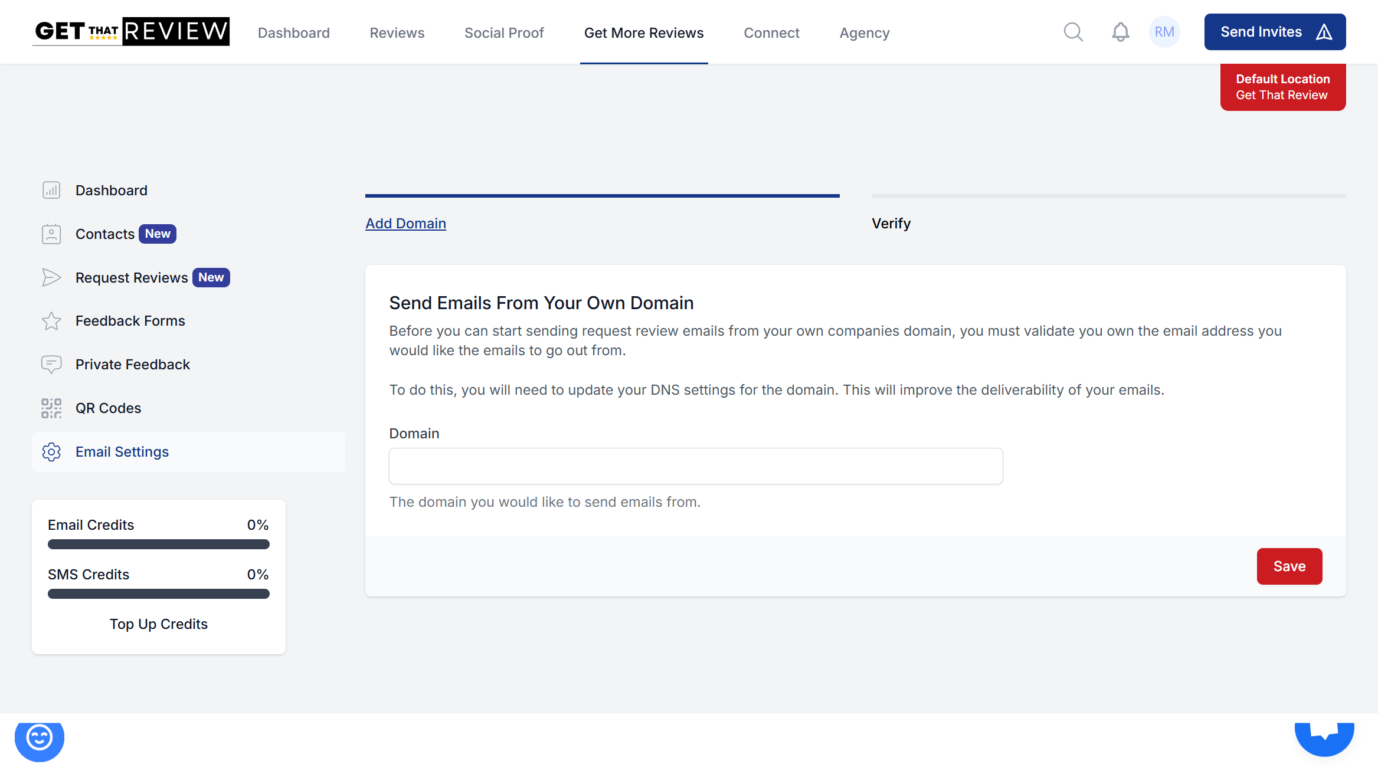Click the RM user avatar
Image resolution: width=1378 pixels, height=777 pixels.
[x=1164, y=32]
